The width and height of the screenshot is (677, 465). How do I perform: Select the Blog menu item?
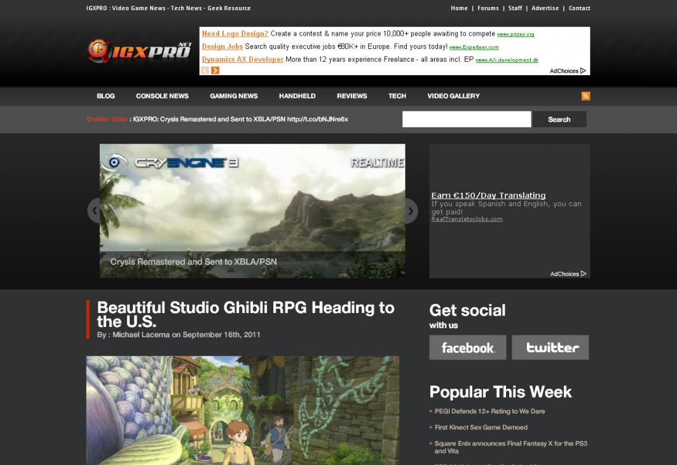106,96
